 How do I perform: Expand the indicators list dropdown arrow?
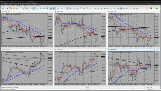coord(60,8)
